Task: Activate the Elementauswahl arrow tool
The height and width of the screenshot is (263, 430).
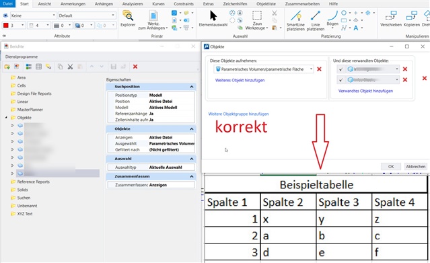Action: tap(213, 19)
